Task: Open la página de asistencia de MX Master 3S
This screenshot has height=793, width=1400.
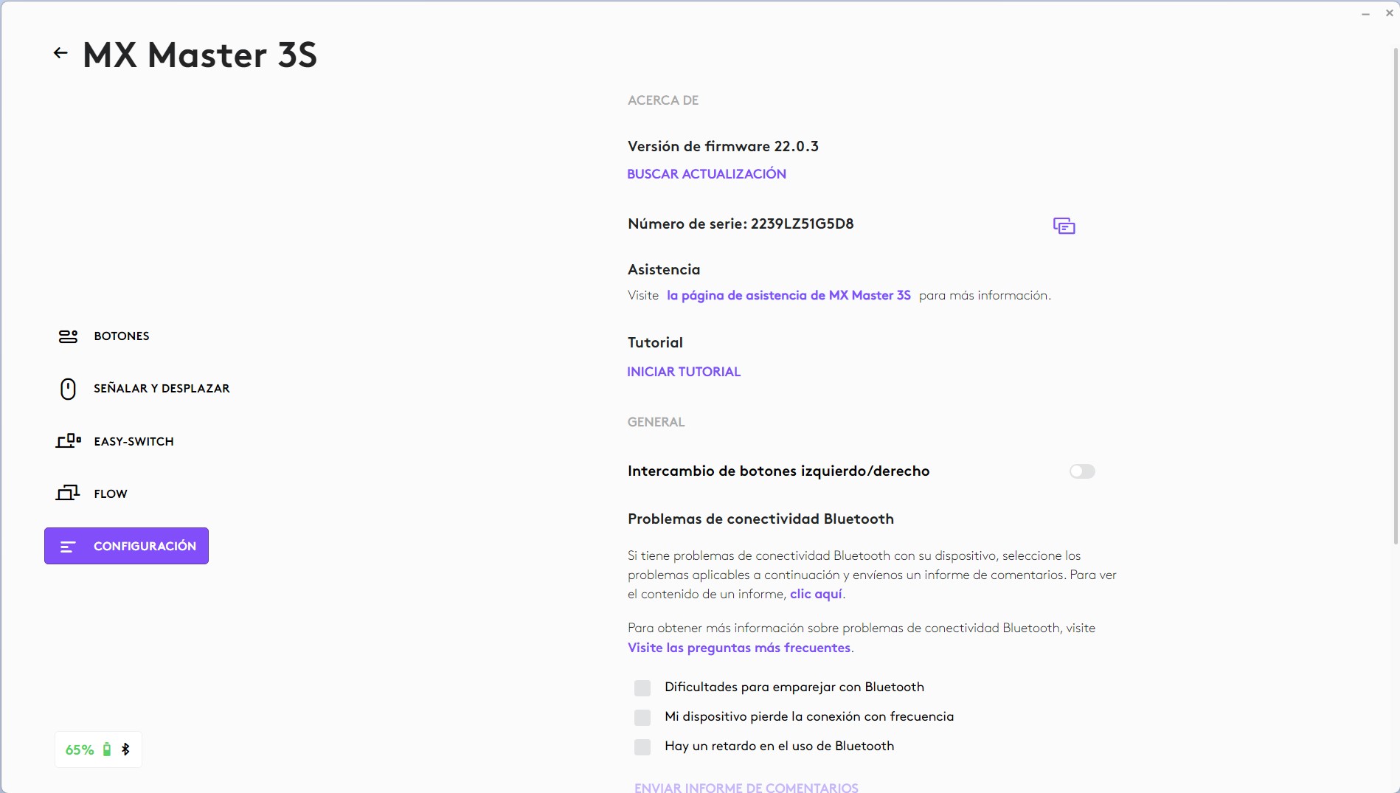Action: [789, 295]
